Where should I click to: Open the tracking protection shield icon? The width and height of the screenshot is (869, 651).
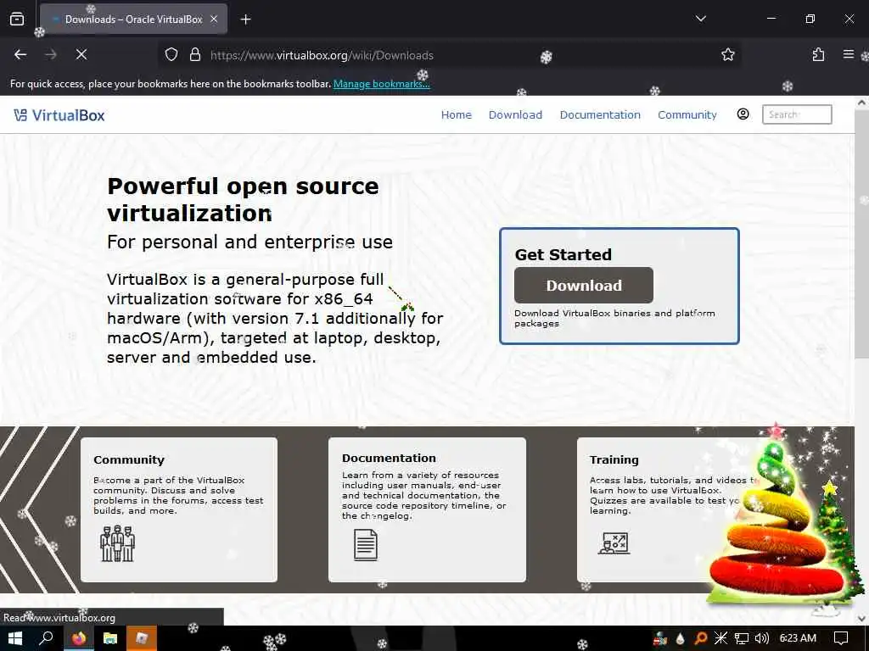click(171, 54)
